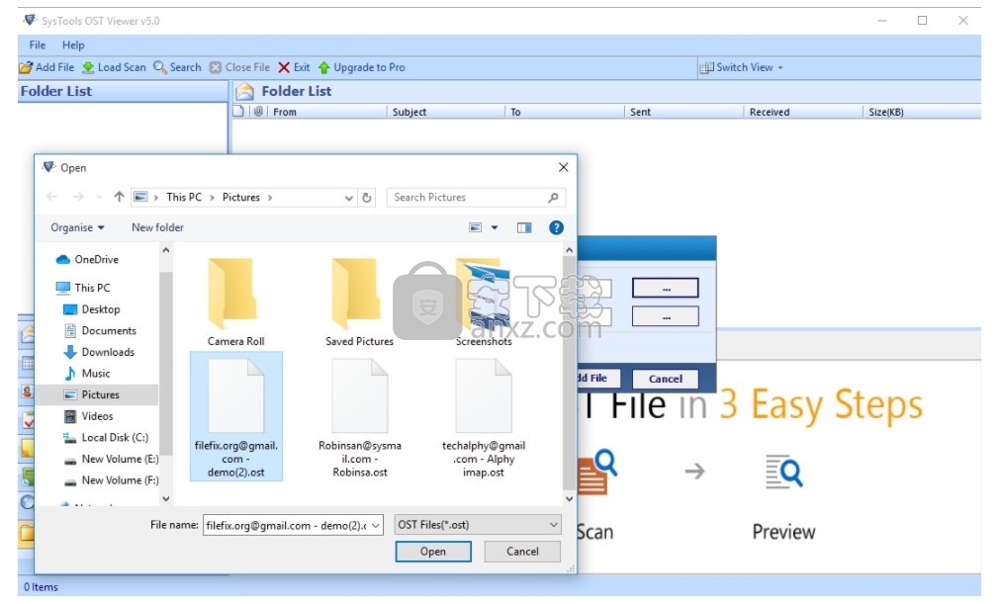Click Upgrade to Pro in toolbar
Viewport: 999px width, 604px height.
tap(361, 67)
